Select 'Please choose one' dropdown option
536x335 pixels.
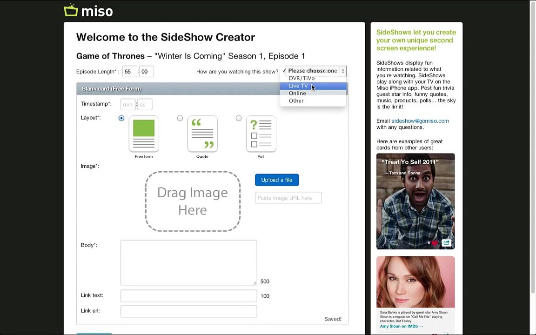tap(313, 71)
